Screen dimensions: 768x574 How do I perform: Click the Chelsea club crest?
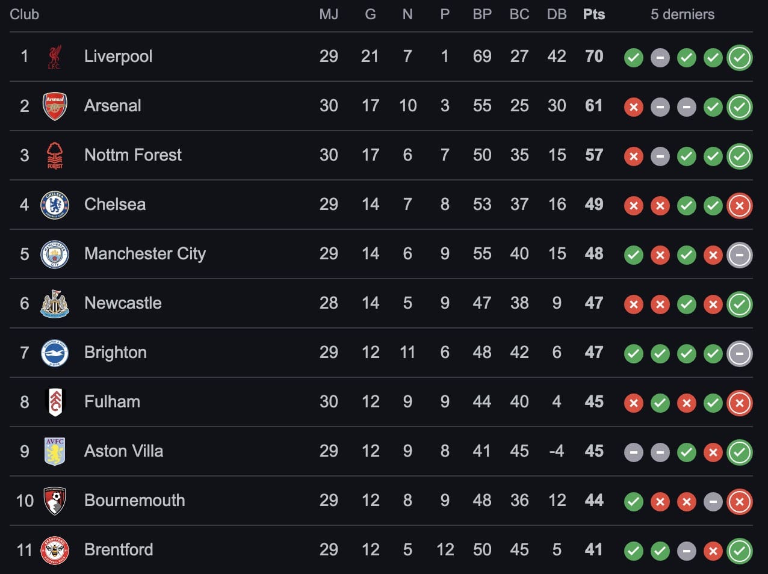[55, 205]
